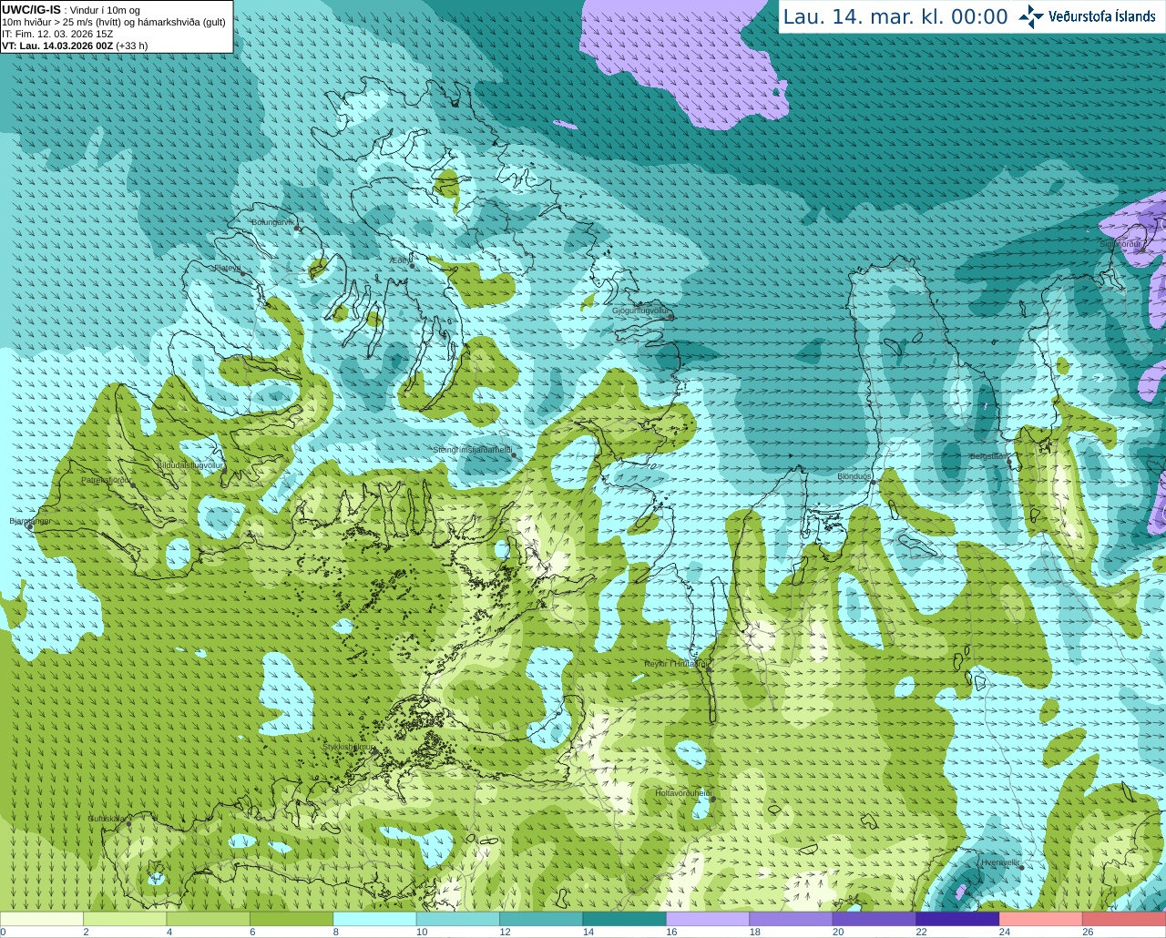This screenshot has height=938, width=1166.
Task: Click the Bjargtangar station label
Action: (x=30, y=521)
